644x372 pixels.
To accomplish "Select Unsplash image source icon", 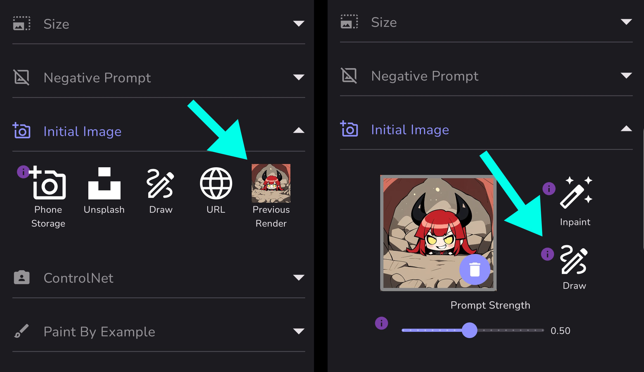I will click(x=104, y=183).
